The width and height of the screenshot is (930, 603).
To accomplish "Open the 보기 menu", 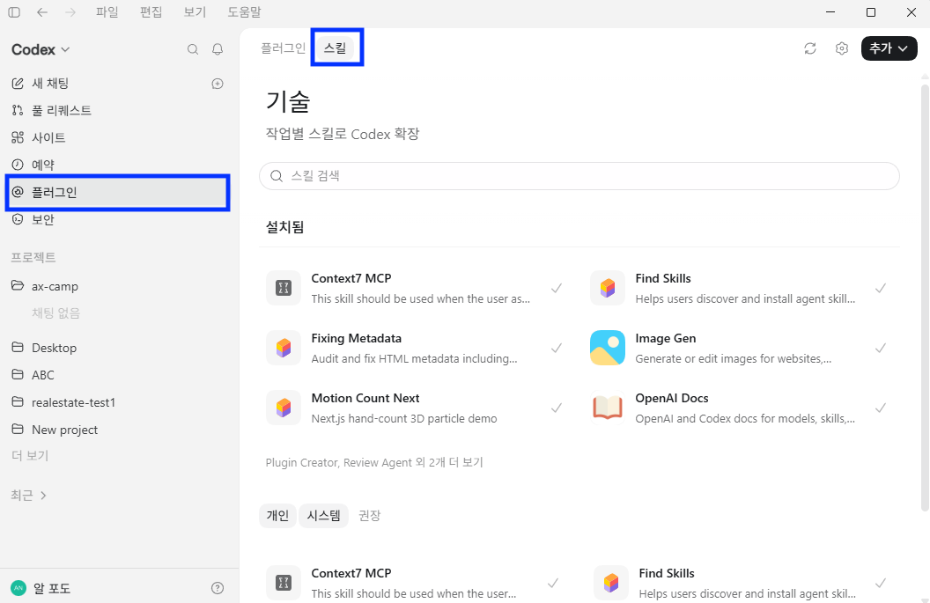I will 196,12.
